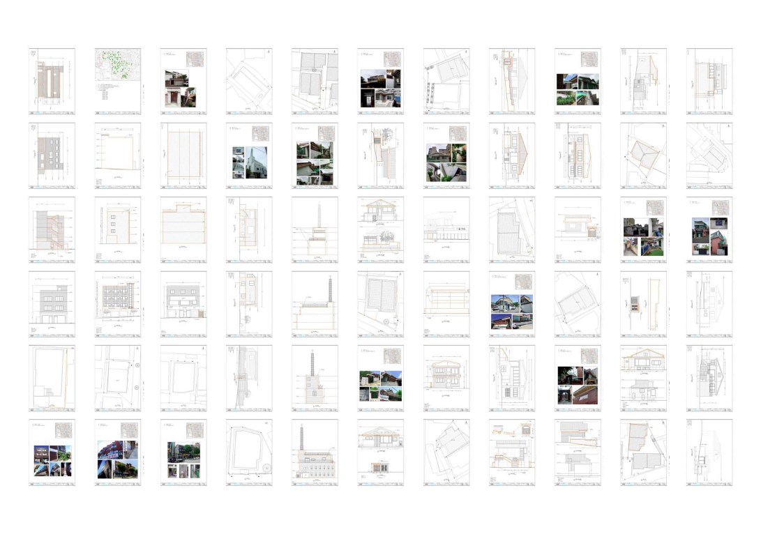This screenshot has height=534, width=761.
Task: Select the last site plan in the second row
Action: (x=709, y=155)
